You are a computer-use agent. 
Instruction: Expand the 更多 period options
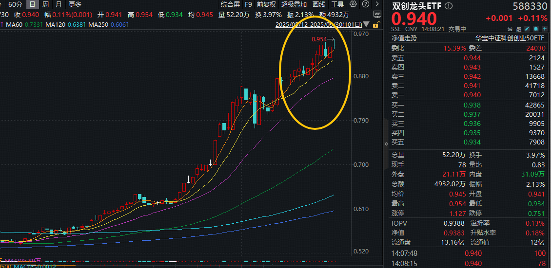[75, 4]
